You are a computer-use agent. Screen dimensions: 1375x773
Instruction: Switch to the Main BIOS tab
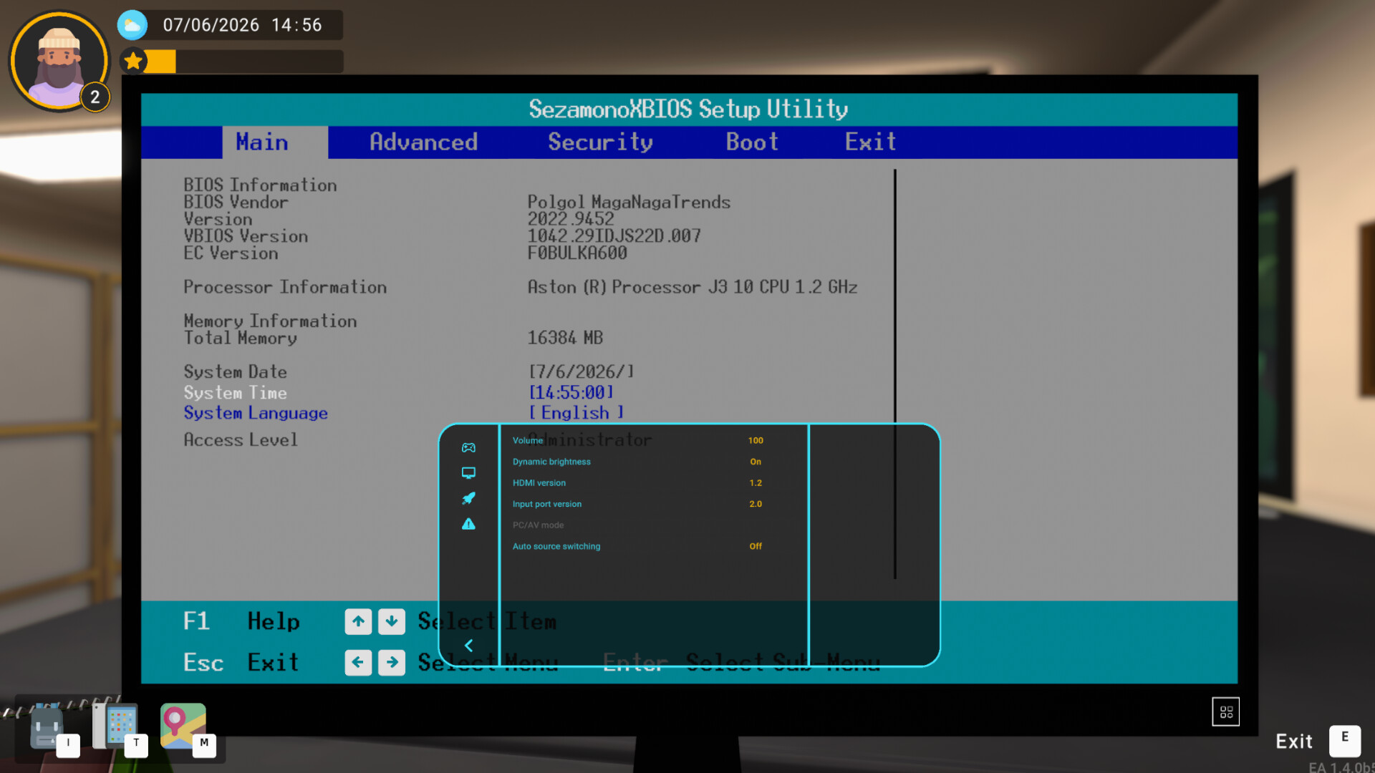(x=275, y=142)
